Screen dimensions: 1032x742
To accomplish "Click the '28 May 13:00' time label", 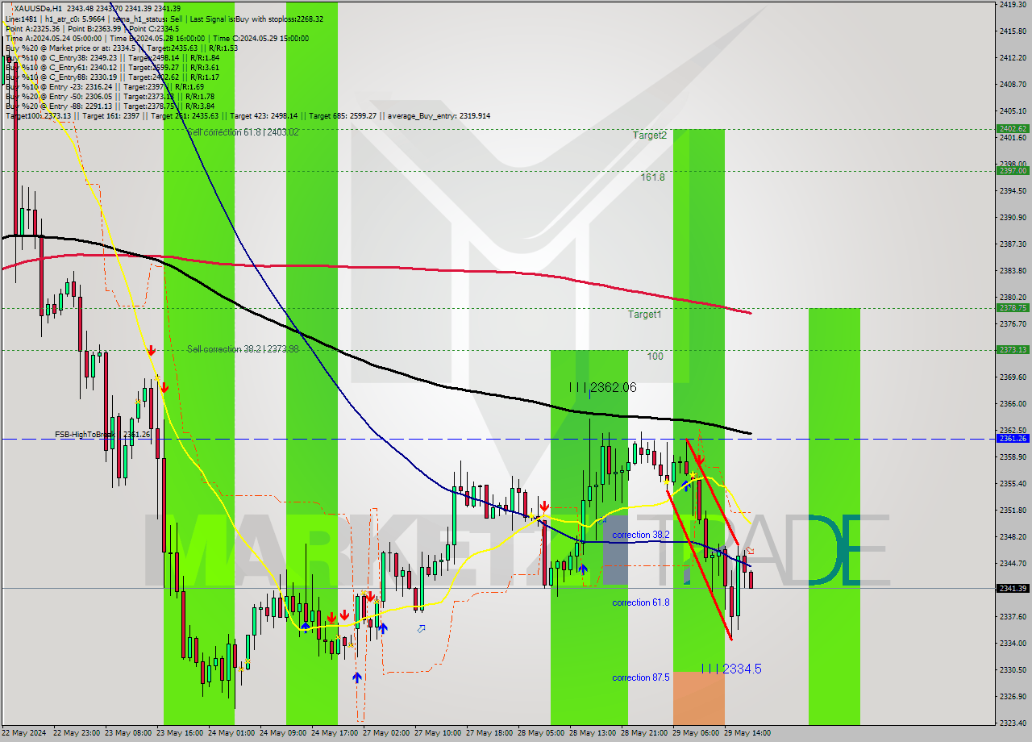I will point(591,733).
